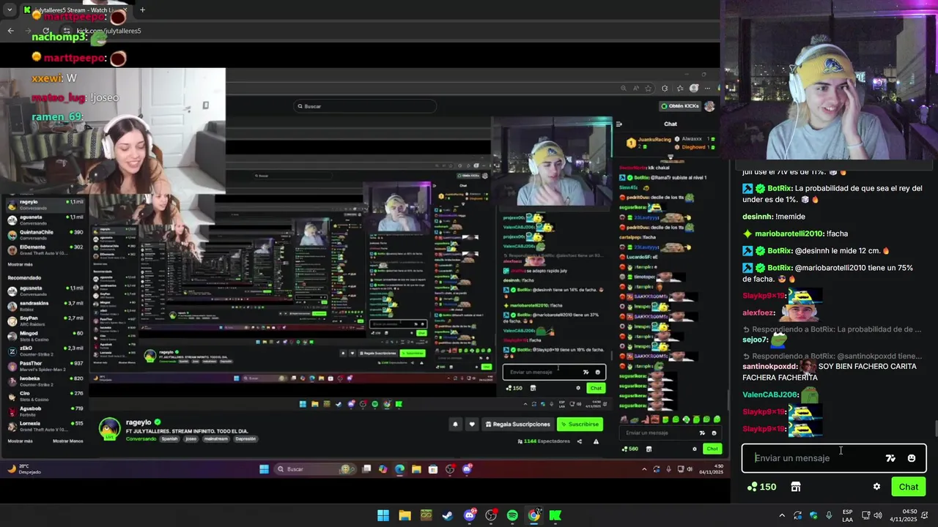The width and height of the screenshot is (938, 527).
Task: Open PassThor channel in sidebar
Action: tap(45, 366)
